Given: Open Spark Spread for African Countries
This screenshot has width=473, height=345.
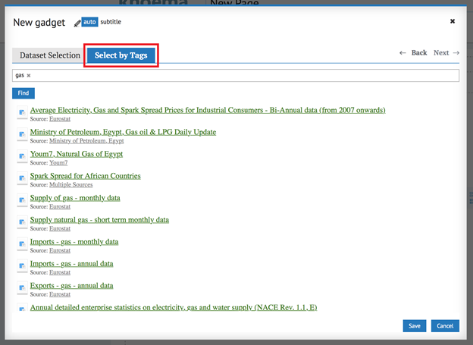Looking at the screenshot, I should point(86,176).
